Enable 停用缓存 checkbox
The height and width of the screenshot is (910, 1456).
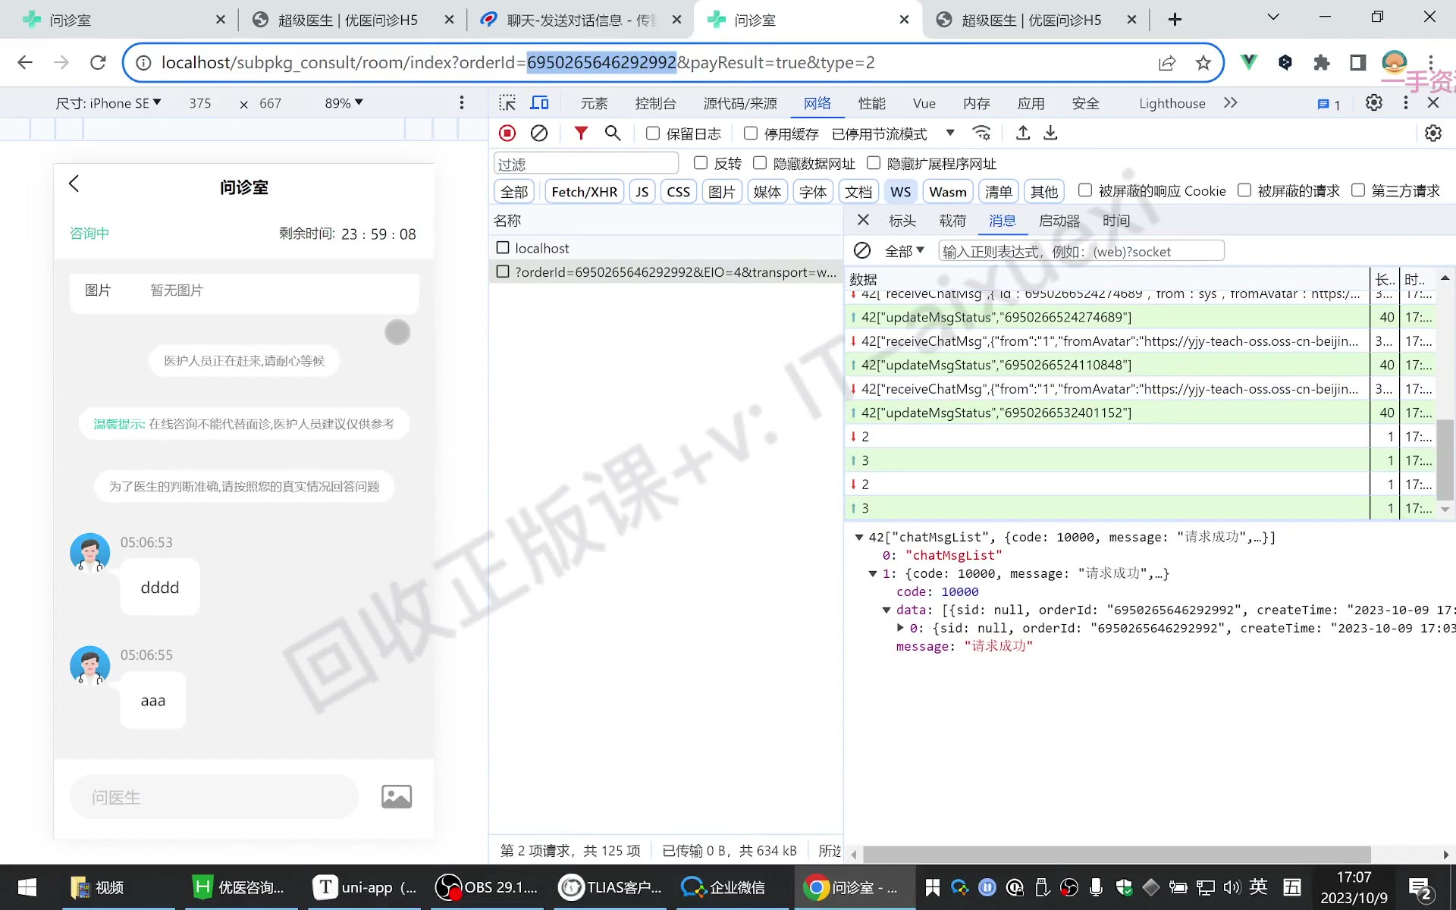point(751,133)
